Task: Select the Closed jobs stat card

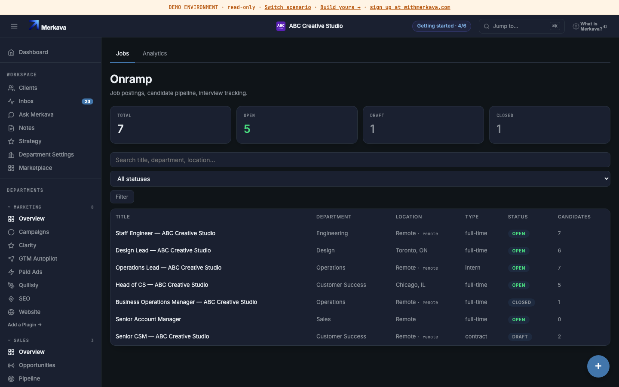Action: coord(550,125)
